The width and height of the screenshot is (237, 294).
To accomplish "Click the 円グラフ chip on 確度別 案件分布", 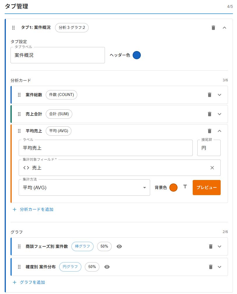I will [70, 267].
